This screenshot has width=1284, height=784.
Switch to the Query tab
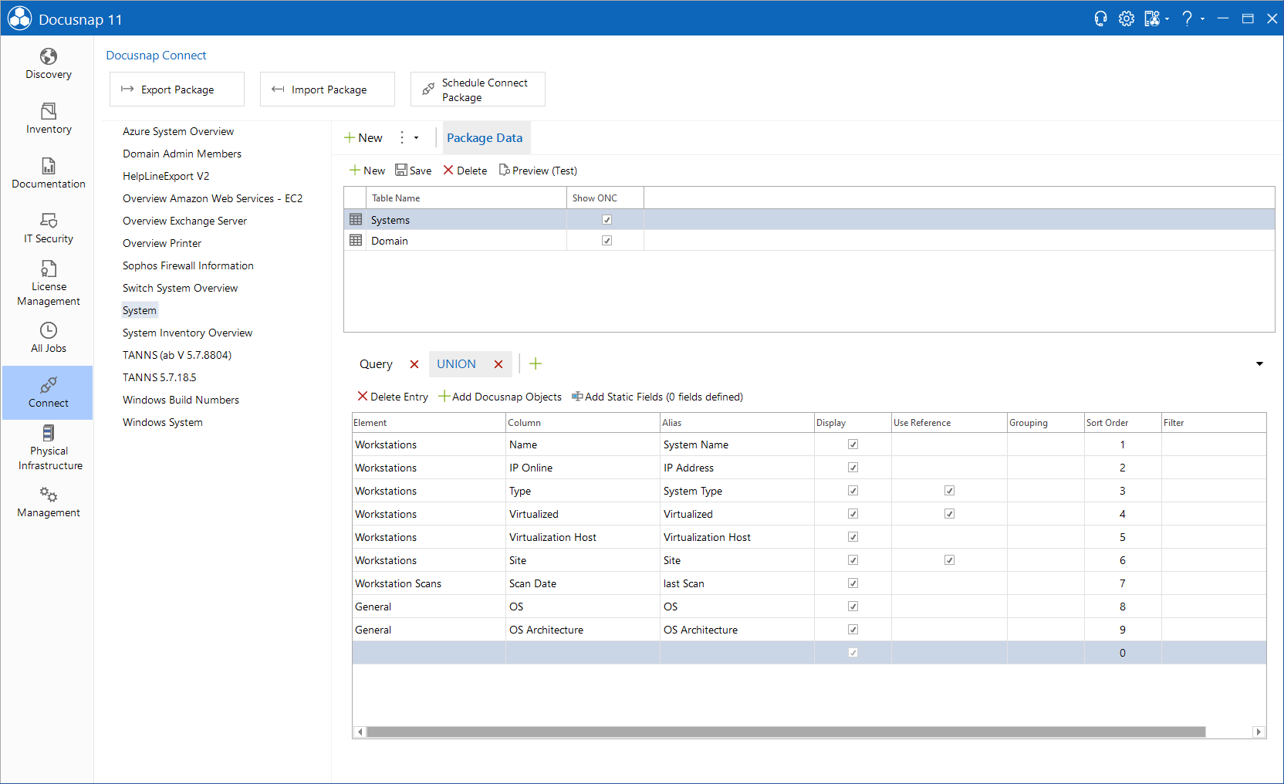click(376, 364)
